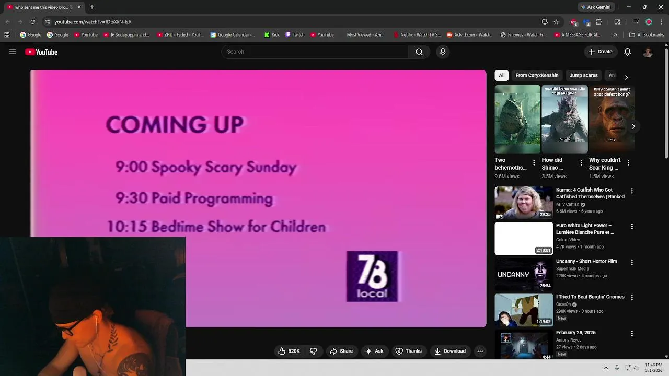Viewport: 669px width, 376px height.
Task: Open the notifications bell
Action: point(628,52)
